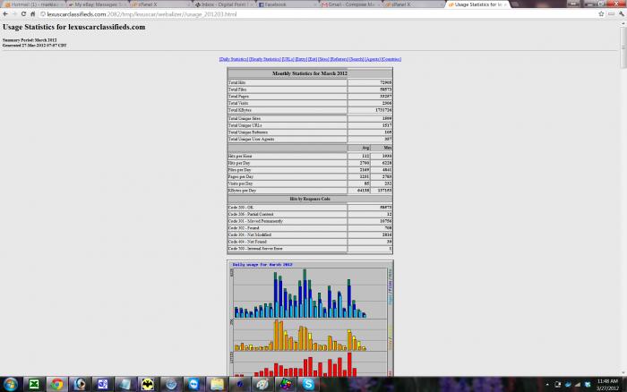Click the Visits per Day row label
Viewport: 627px width, 392px height.
[240, 183]
